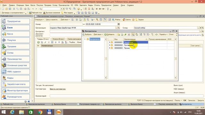Open the Покупка section in sidebar

click(x=16, y=40)
